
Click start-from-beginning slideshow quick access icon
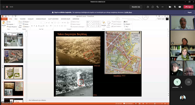click(15, 16)
